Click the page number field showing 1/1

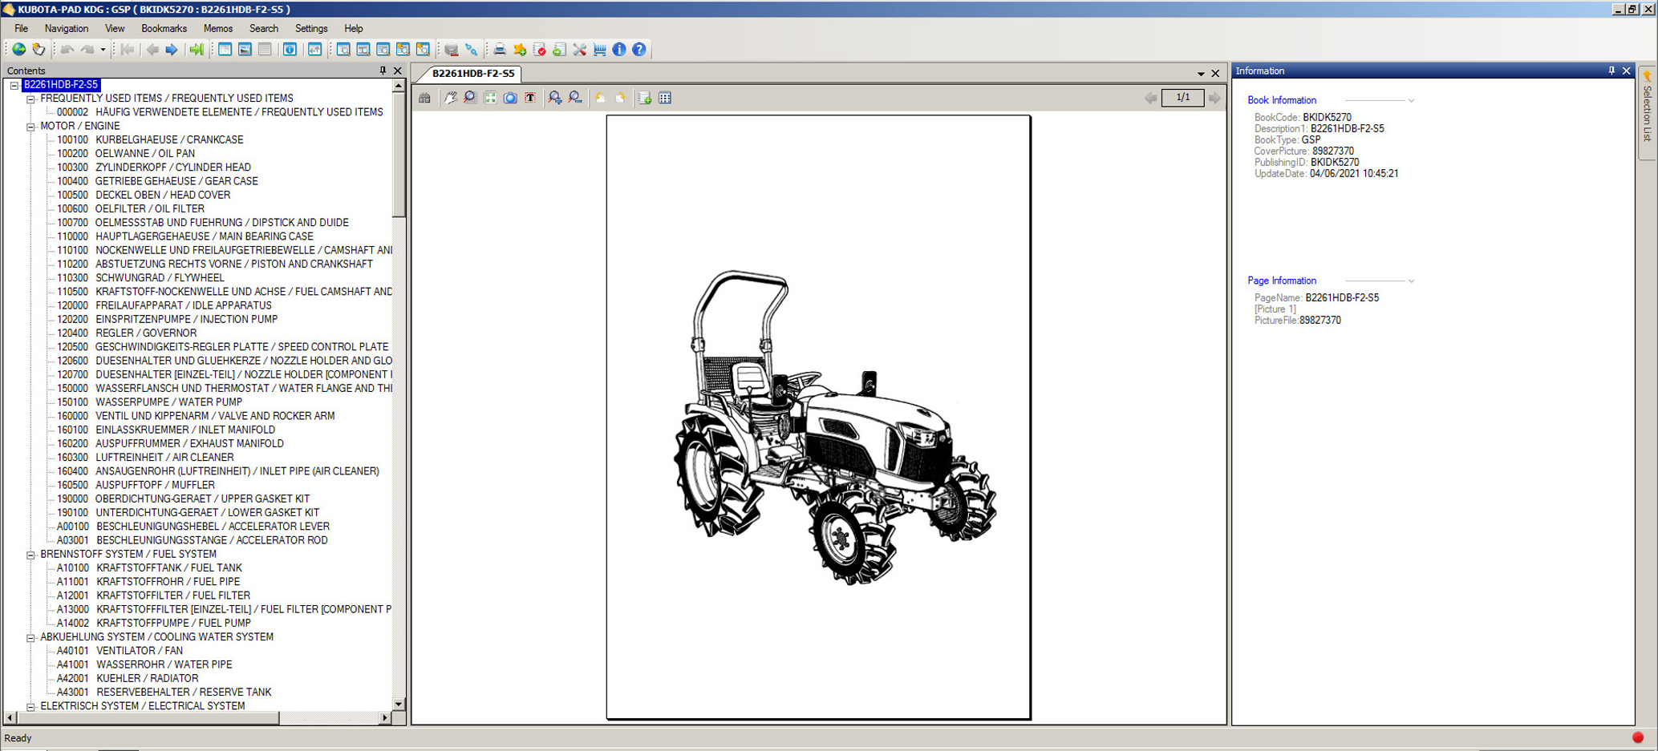point(1182,98)
